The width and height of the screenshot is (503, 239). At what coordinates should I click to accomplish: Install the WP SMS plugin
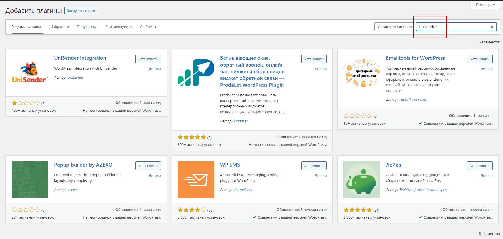point(314,166)
